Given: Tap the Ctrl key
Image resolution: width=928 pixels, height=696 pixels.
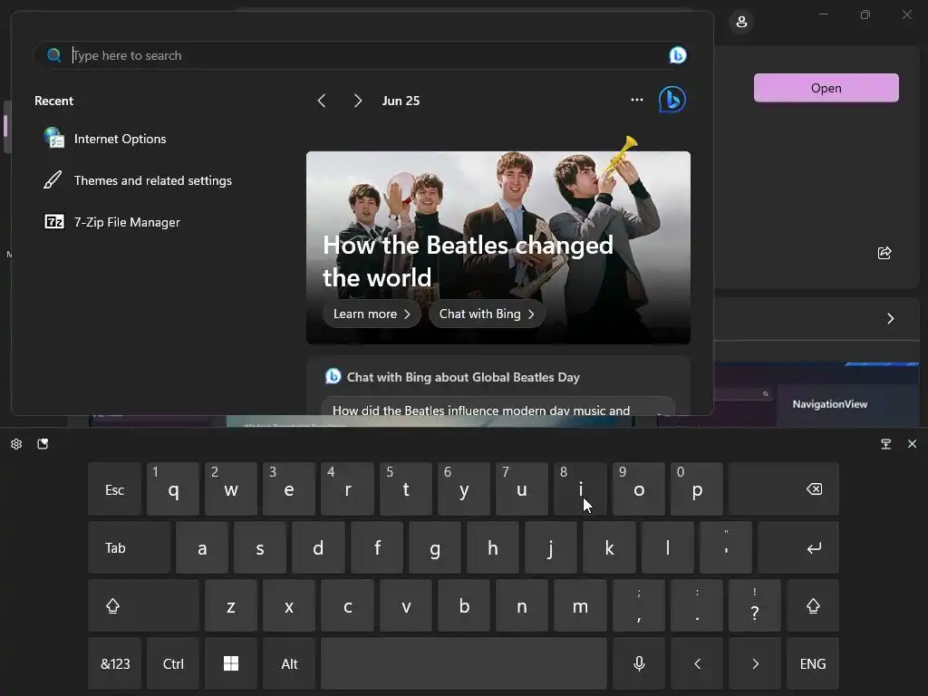Looking at the screenshot, I should [173, 663].
